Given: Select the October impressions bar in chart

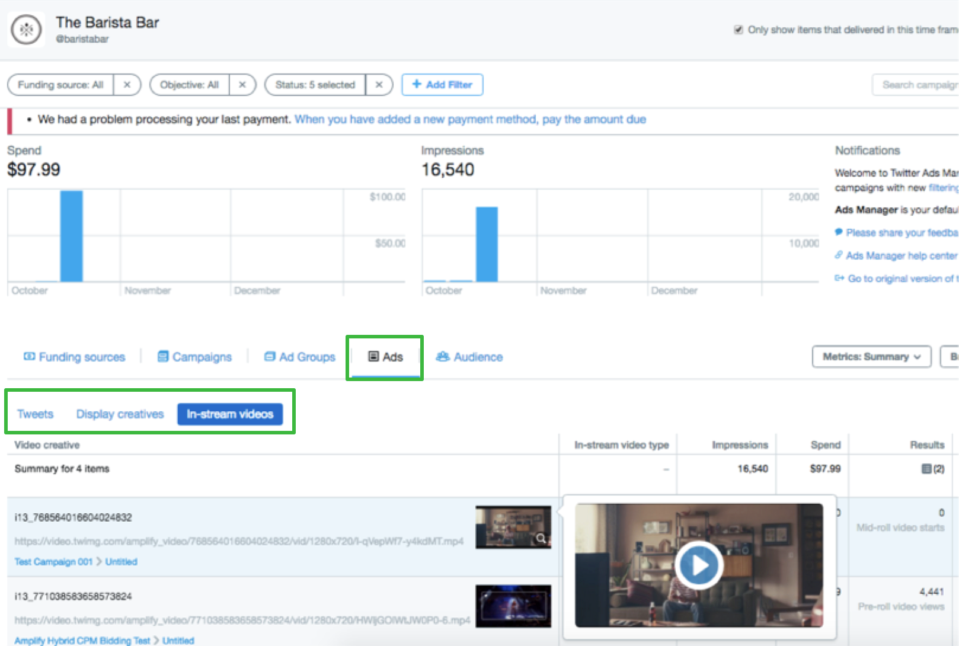Looking at the screenshot, I should (487, 244).
